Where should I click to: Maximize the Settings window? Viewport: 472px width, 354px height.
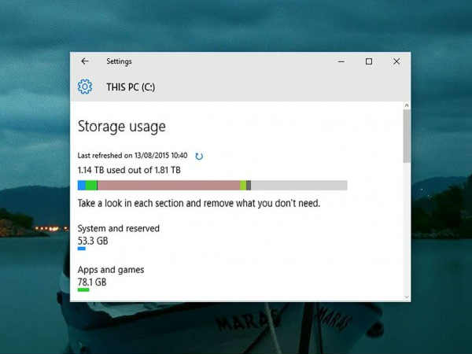pos(369,61)
